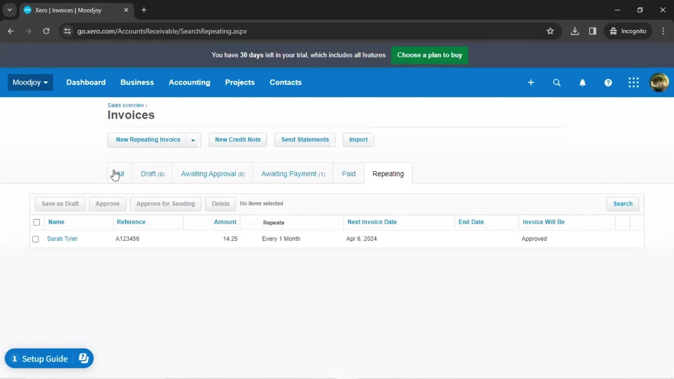Open Chrome three-dot menu
The image size is (674, 379).
[663, 31]
